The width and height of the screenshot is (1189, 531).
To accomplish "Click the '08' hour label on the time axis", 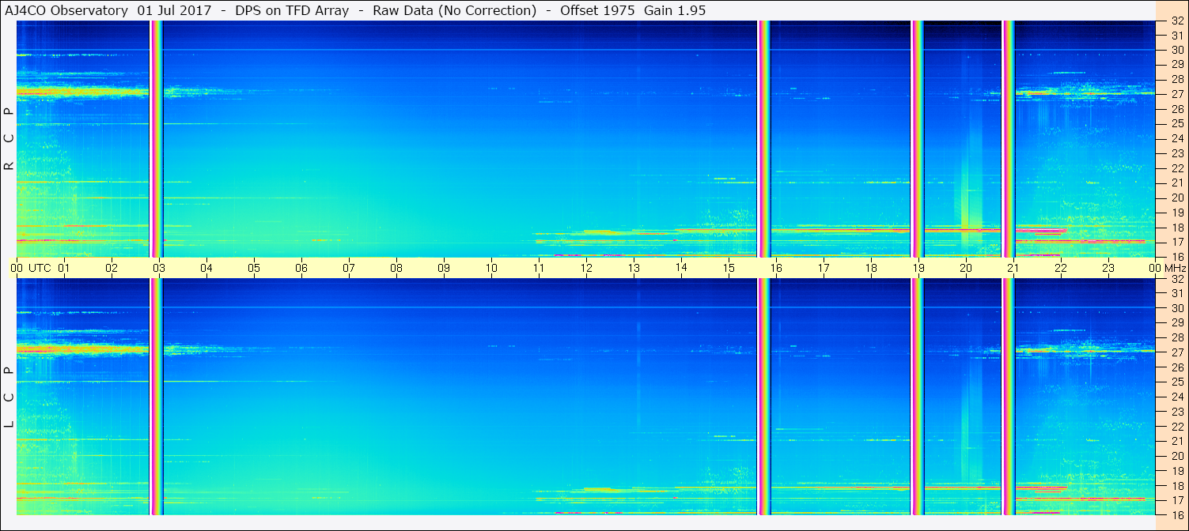I will (x=396, y=268).
